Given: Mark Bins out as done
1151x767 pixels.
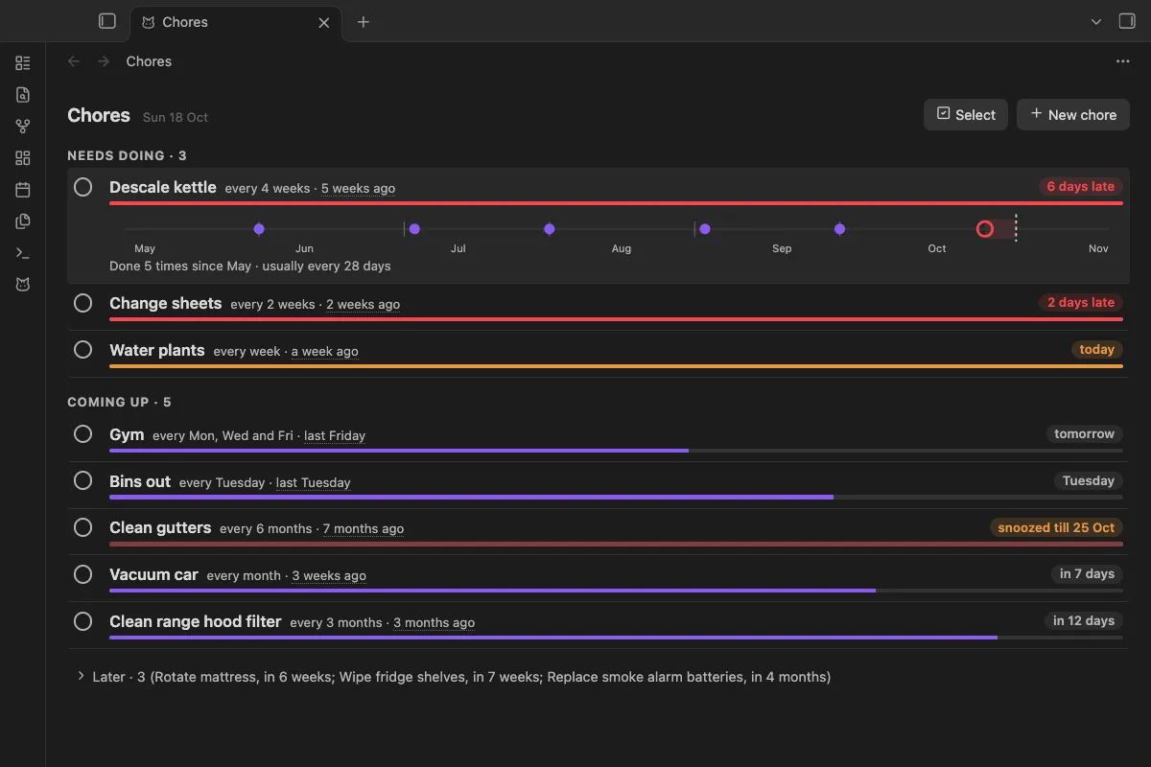Looking at the screenshot, I should click(x=83, y=480).
